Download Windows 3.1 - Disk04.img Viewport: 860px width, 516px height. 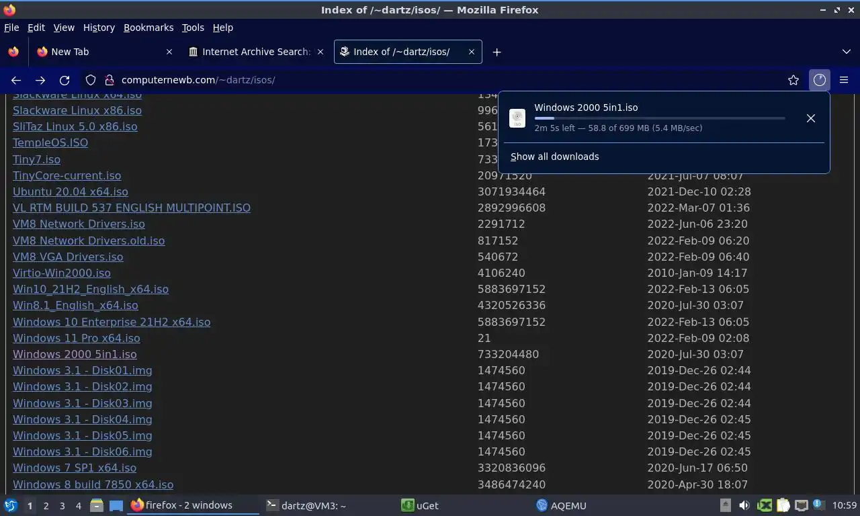pos(83,419)
